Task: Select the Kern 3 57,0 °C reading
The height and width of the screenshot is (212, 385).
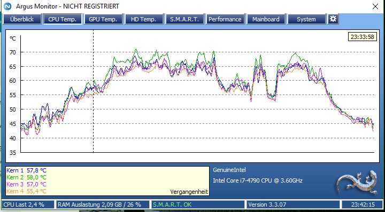Action: pyautogui.click(x=26, y=184)
